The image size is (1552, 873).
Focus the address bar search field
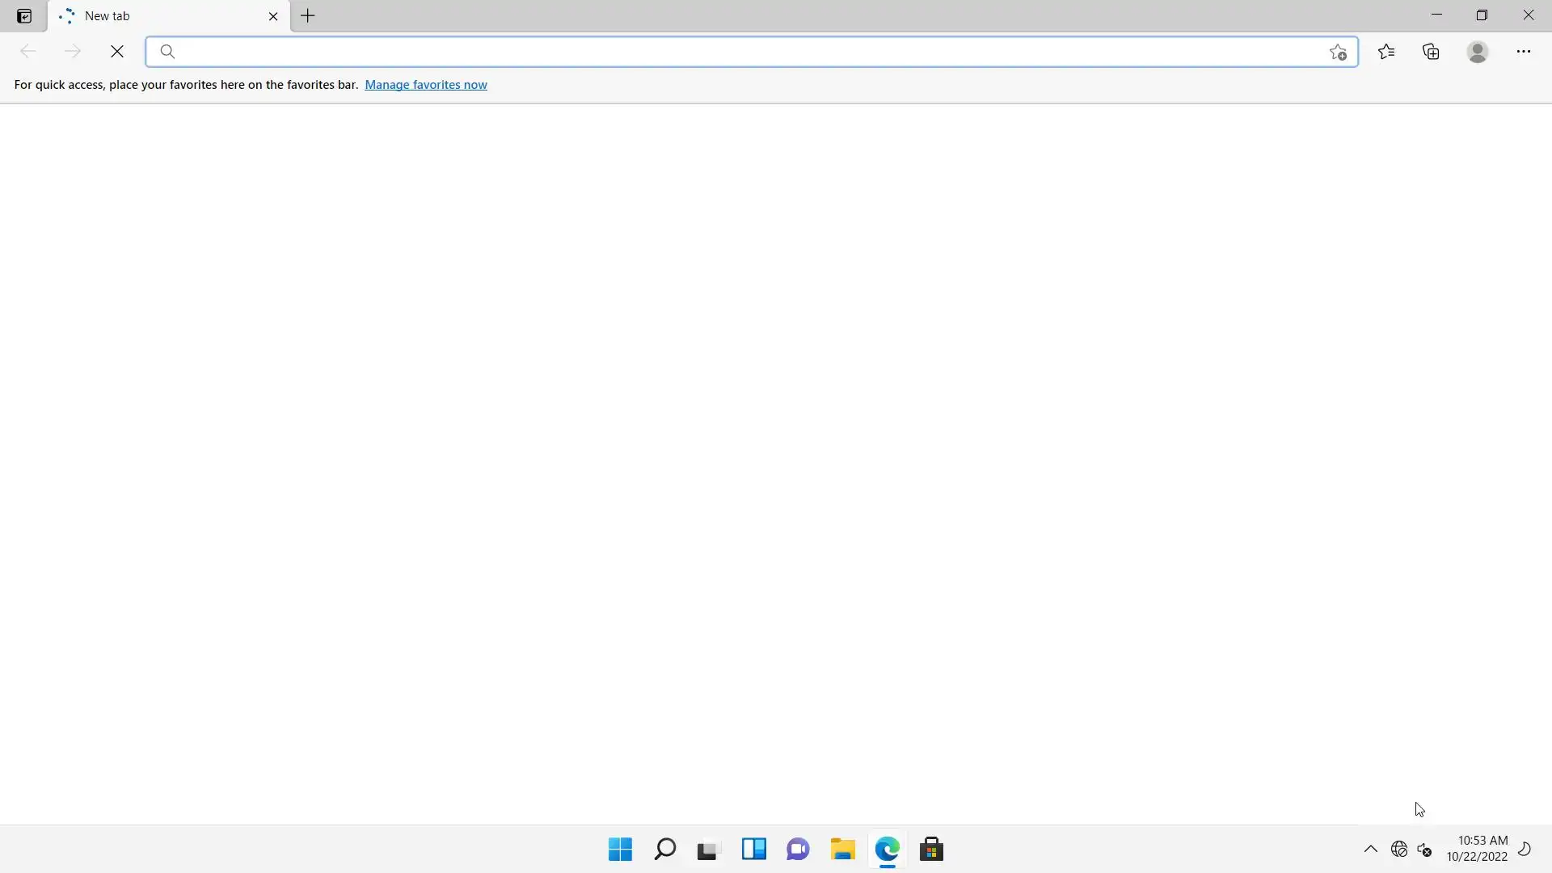(744, 52)
